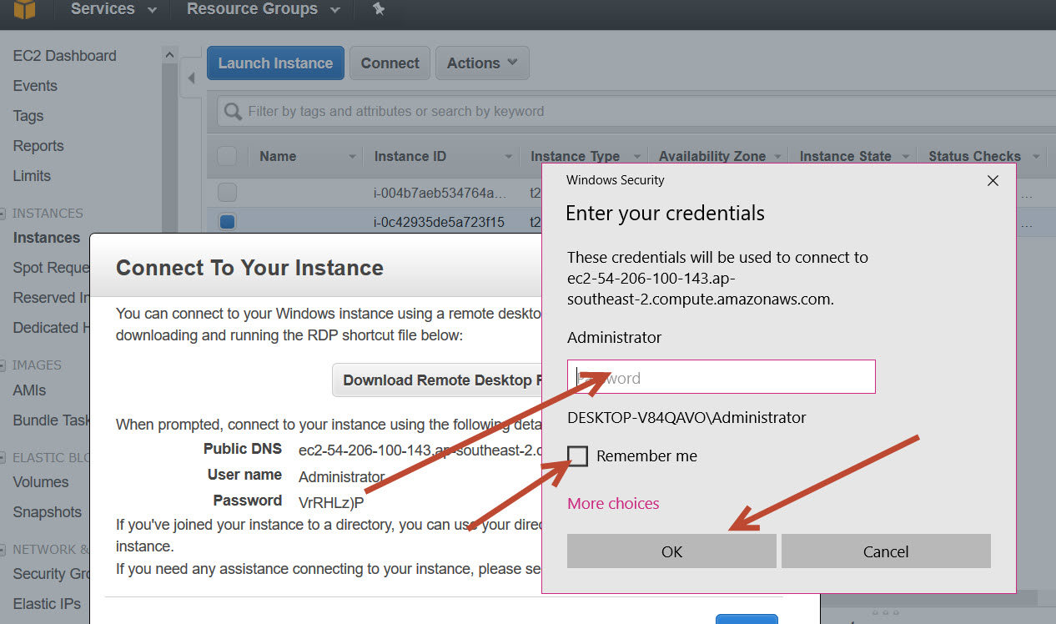
Task: Click the search magnifier icon in filter bar
Action: point(233,112)
